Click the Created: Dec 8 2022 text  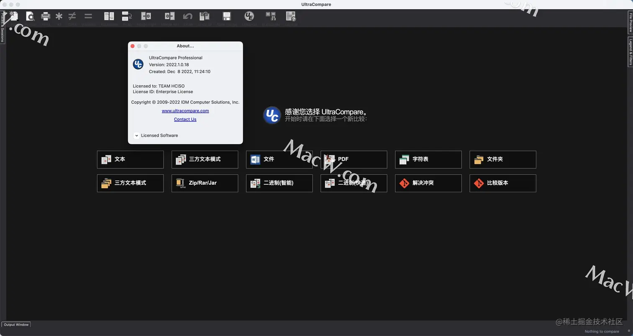pos(180,72)
